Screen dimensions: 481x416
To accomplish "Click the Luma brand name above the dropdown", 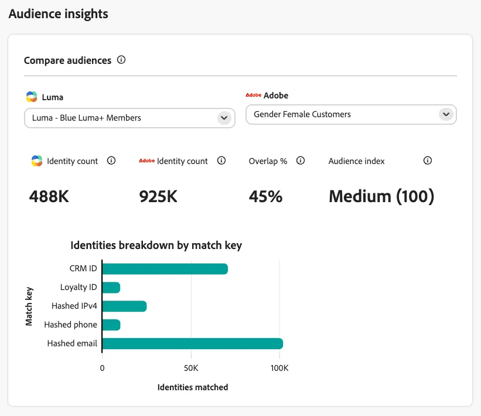I will [53, 97].
